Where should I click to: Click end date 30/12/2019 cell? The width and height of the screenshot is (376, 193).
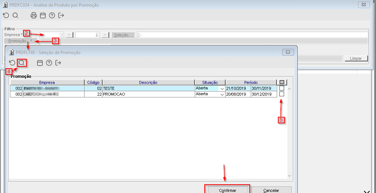pyautogui.click(x=264, y=94)
